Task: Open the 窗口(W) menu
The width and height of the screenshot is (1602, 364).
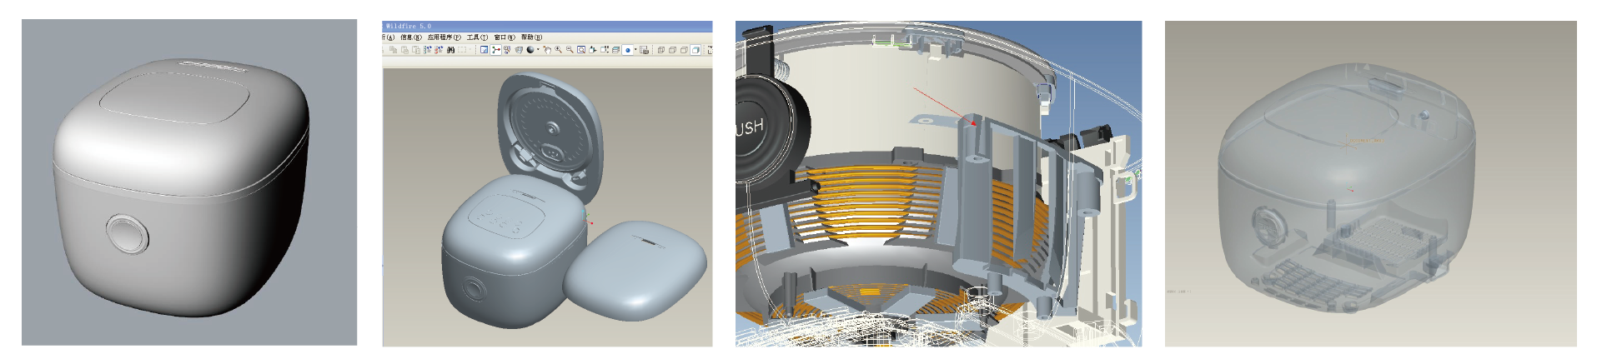Action: tap(505, 37)
